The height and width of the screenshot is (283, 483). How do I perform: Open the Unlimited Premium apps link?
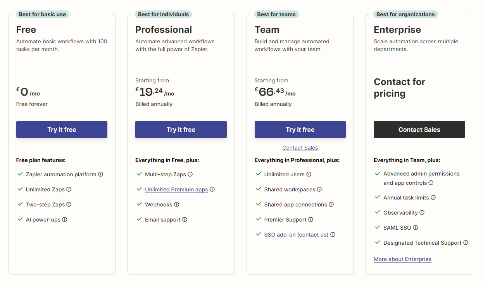click(x=176, y=189)
